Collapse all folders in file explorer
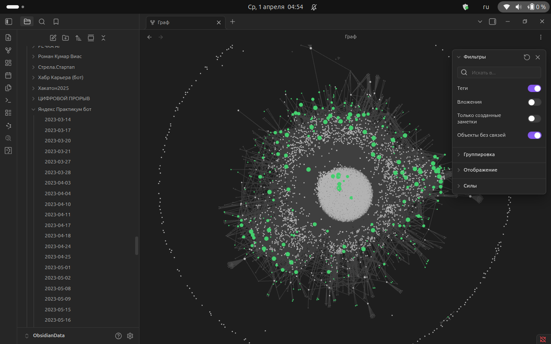The width and height of the screenshot is (551, 344). pos(103,38)
